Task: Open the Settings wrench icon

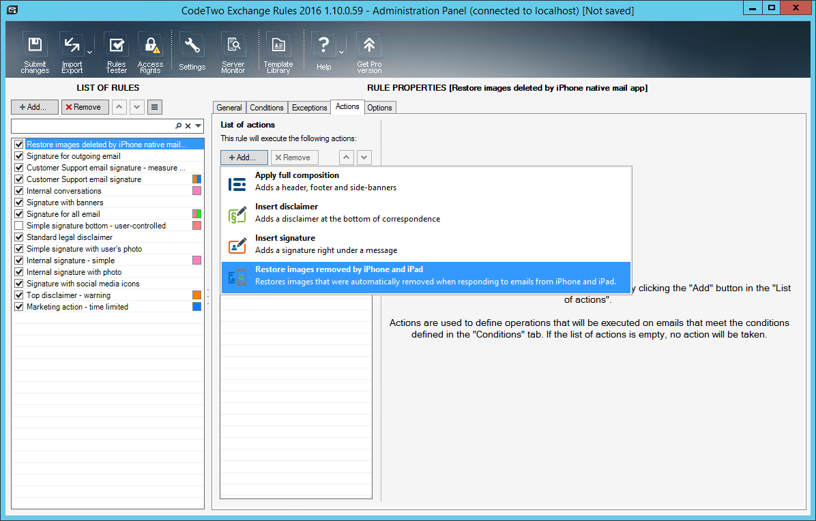Action: (192, 53)
